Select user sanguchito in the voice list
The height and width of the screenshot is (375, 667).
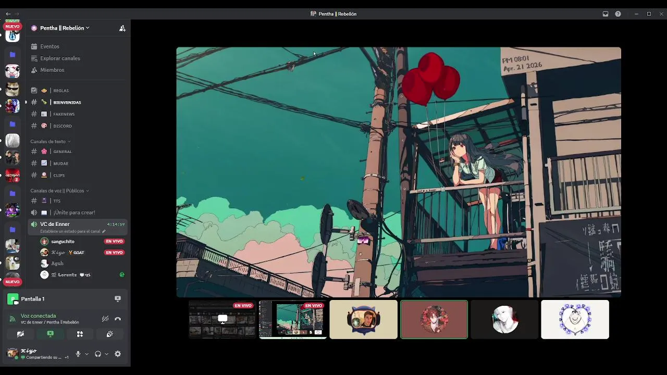coord(63,242)
